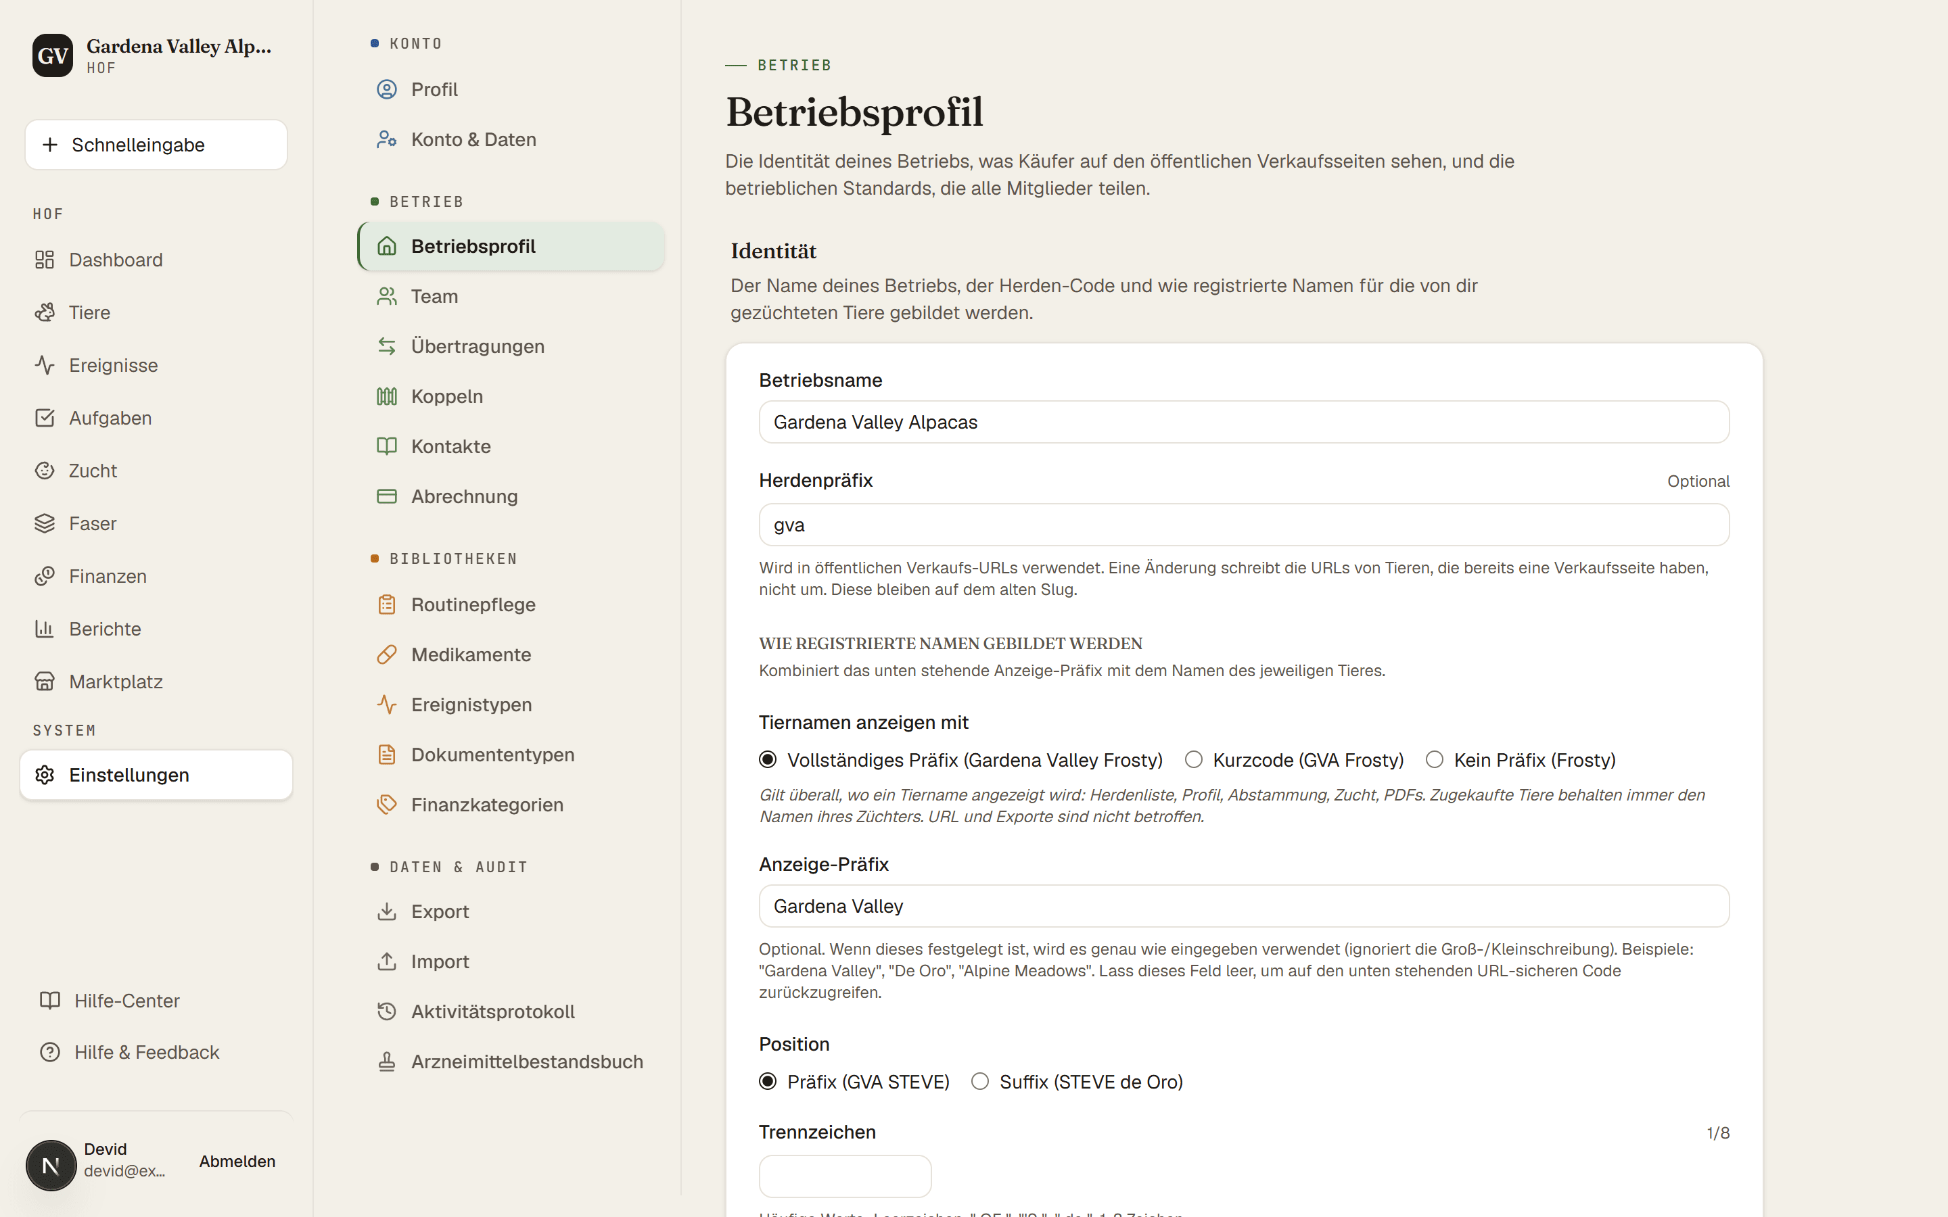Open Konto & Daten settings
Image resolution: width=1948 pixels, height=1217 pixels.
coord(511,139)
